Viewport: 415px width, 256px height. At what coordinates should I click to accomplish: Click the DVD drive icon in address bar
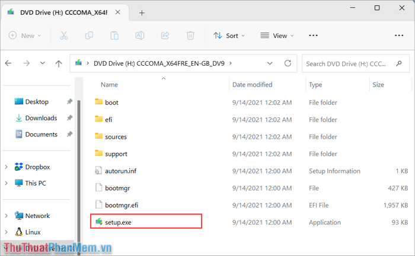point(79,63)
